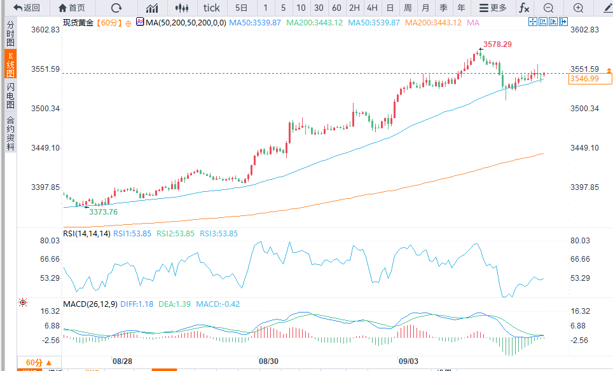Click the 08/28 date axis label
The image size is (613, 371).
coord(122,361)
